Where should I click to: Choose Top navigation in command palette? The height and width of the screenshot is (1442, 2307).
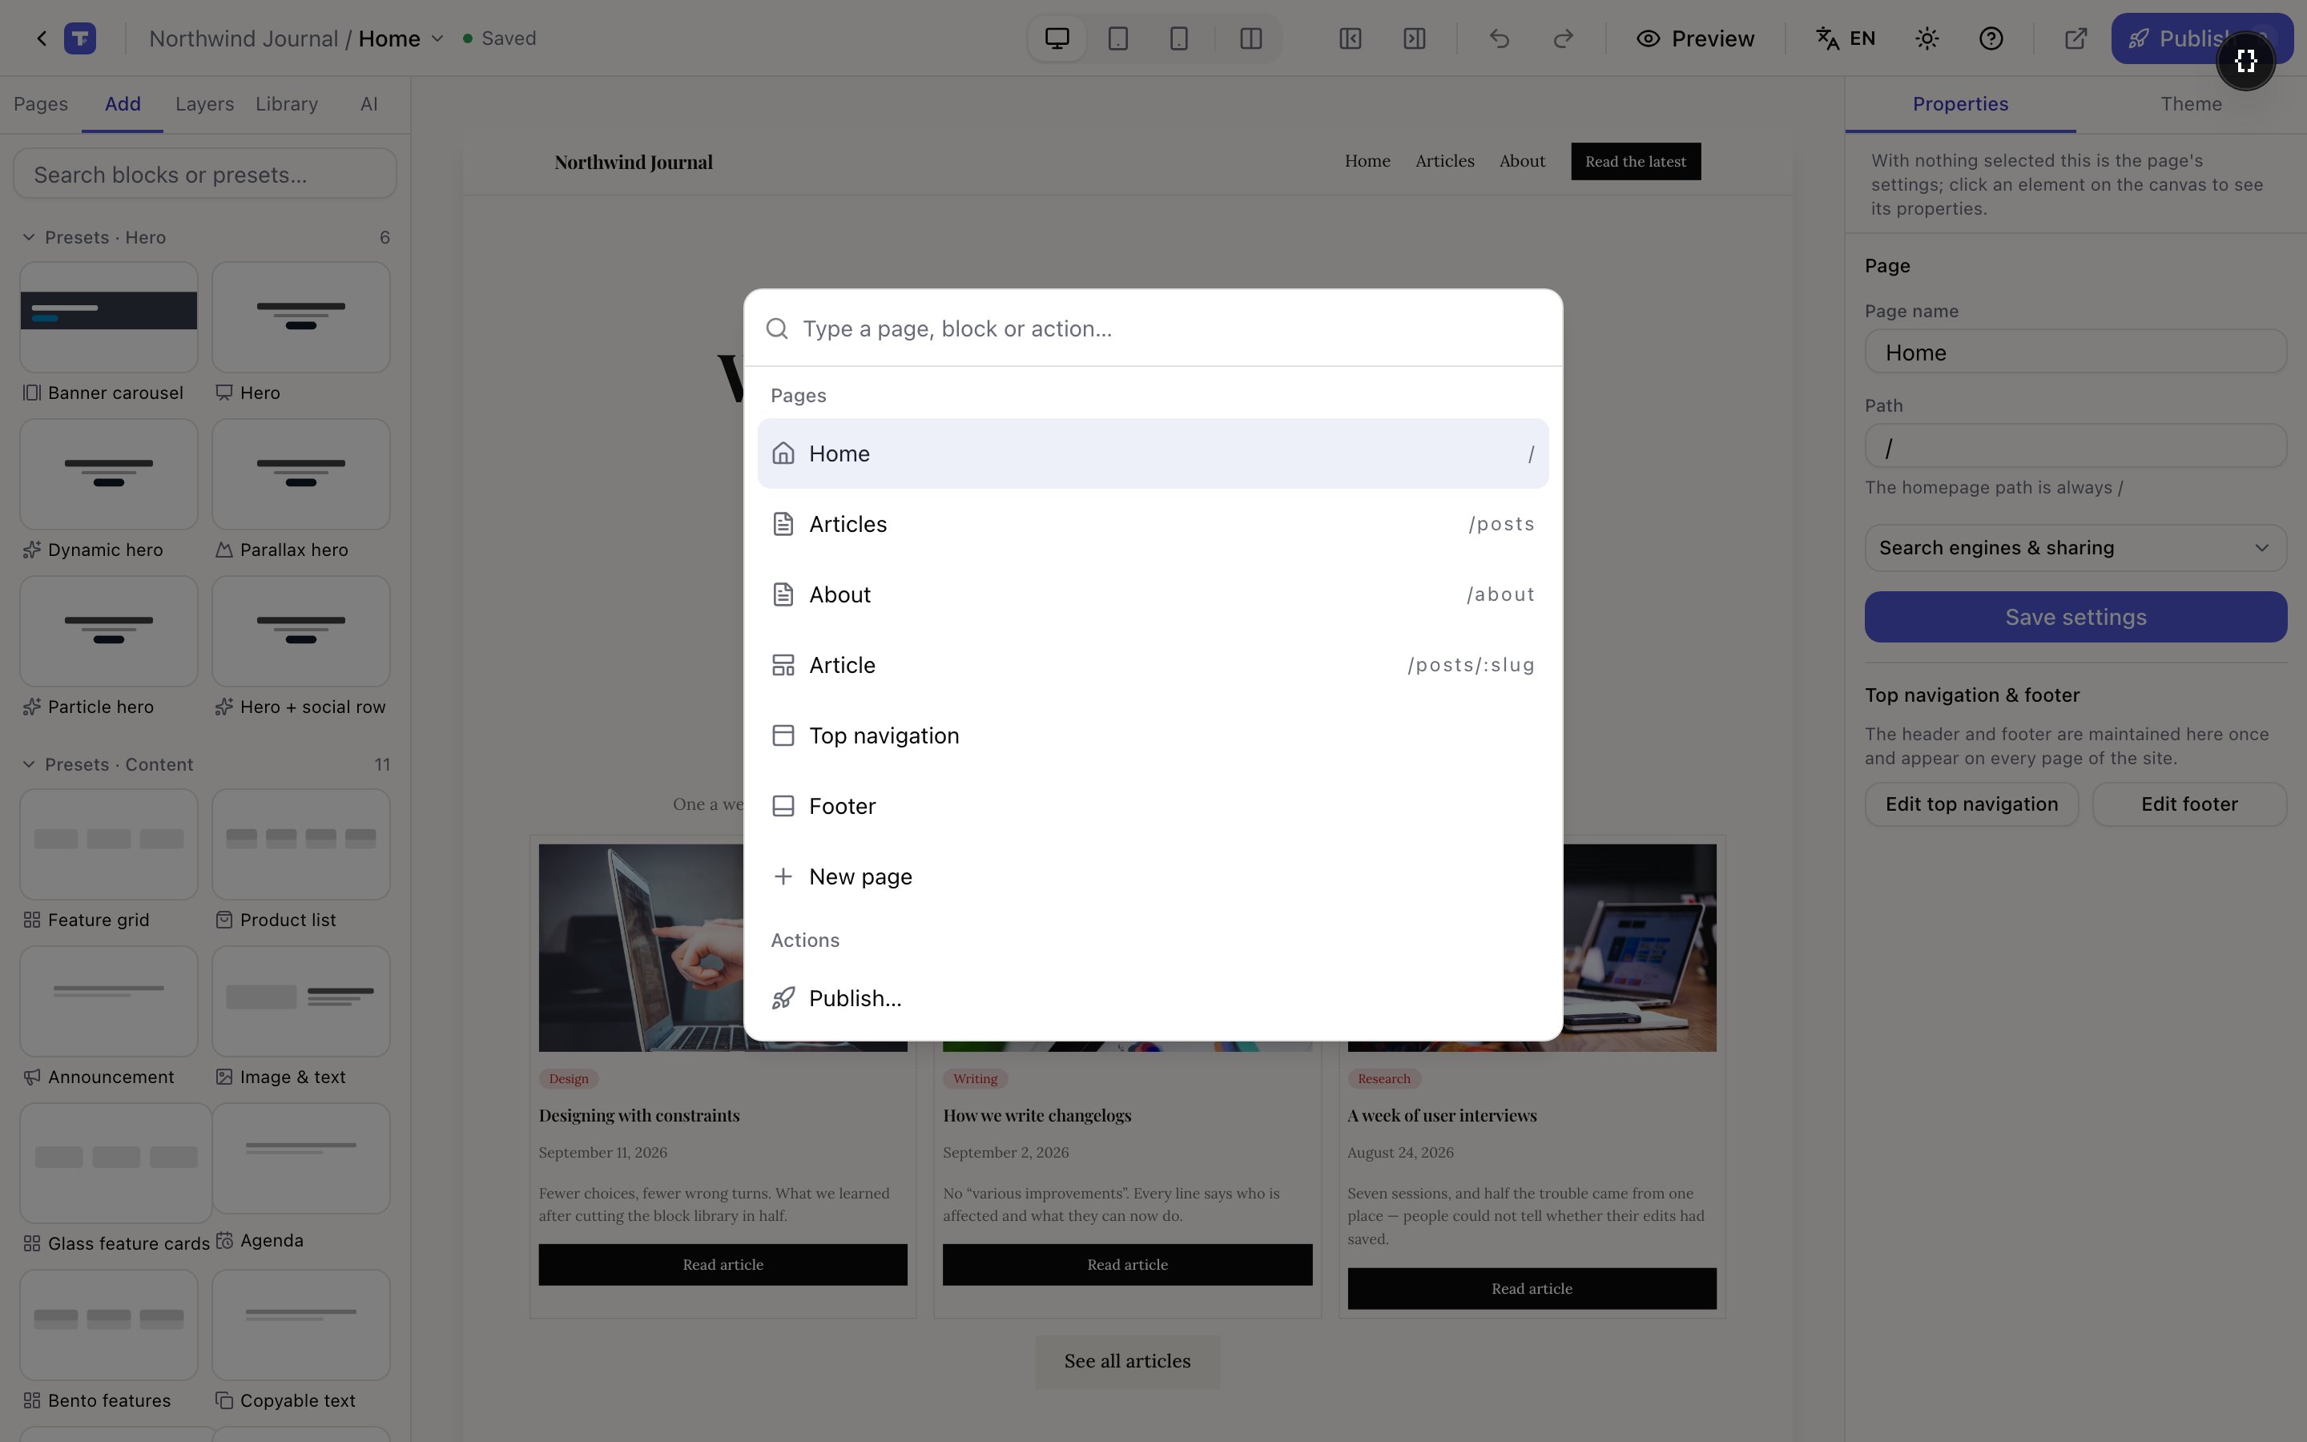click(1153, 735)
